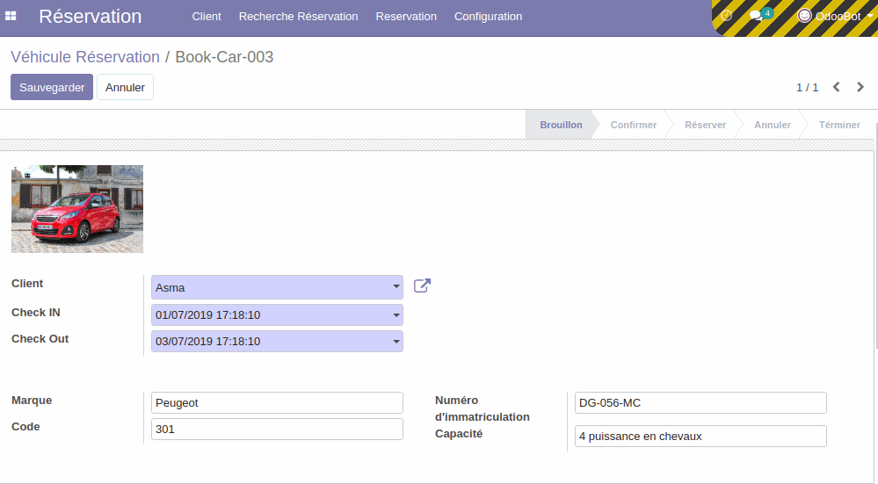Expand the OdooBot user menu caret
The image size is (878, 484).
869,16
